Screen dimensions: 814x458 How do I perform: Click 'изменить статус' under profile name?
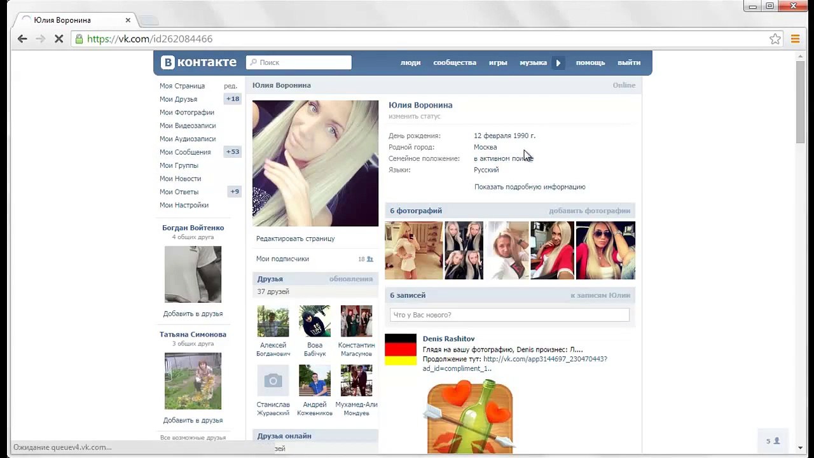tap(415, 116)
